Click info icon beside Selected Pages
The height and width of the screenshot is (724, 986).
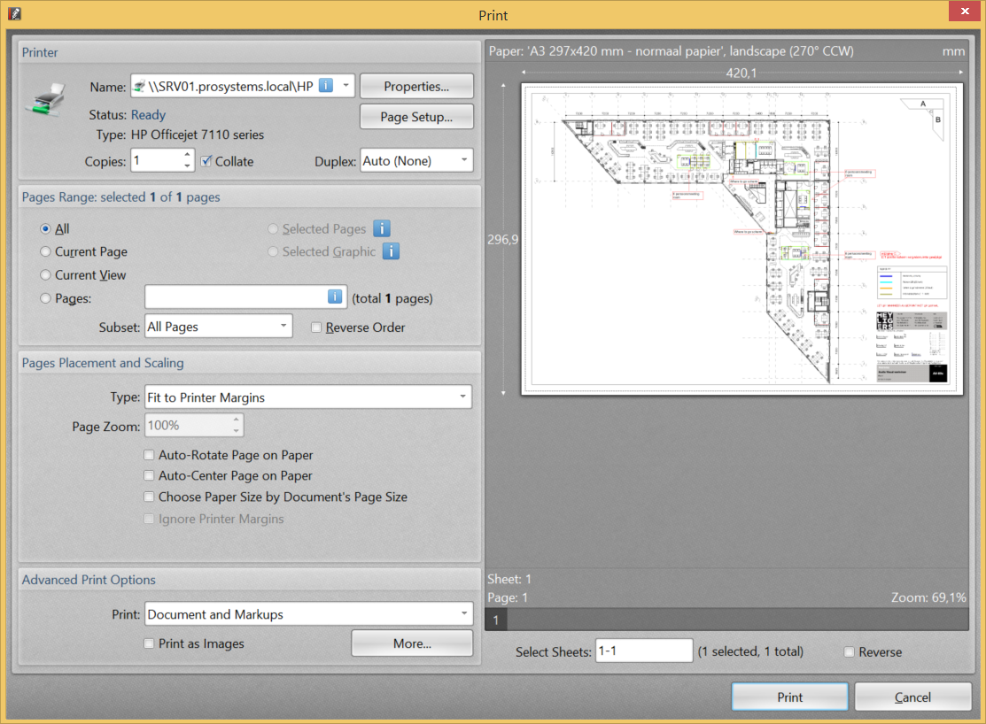click(382, 228)
